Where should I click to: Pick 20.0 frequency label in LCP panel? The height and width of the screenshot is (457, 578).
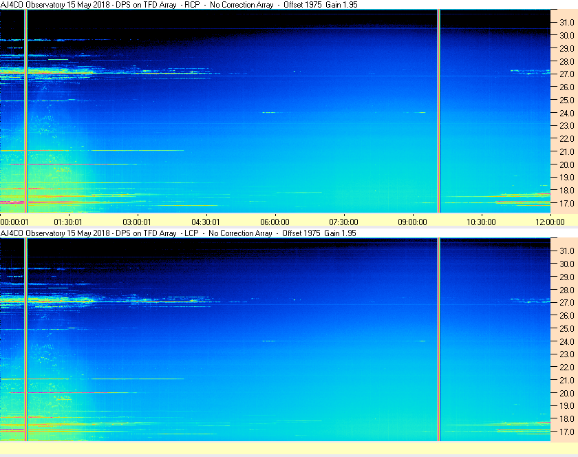point(567,393)
